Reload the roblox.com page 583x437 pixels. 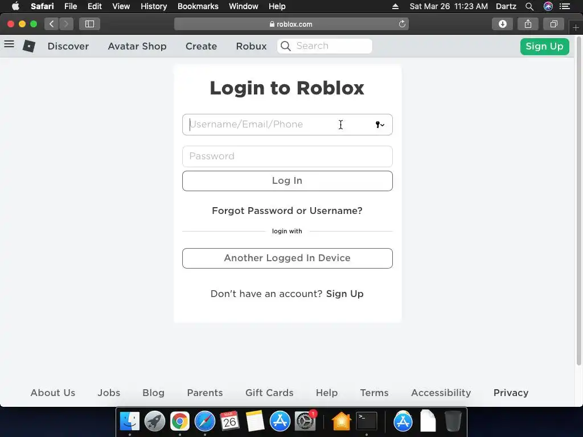click(402, 24)
